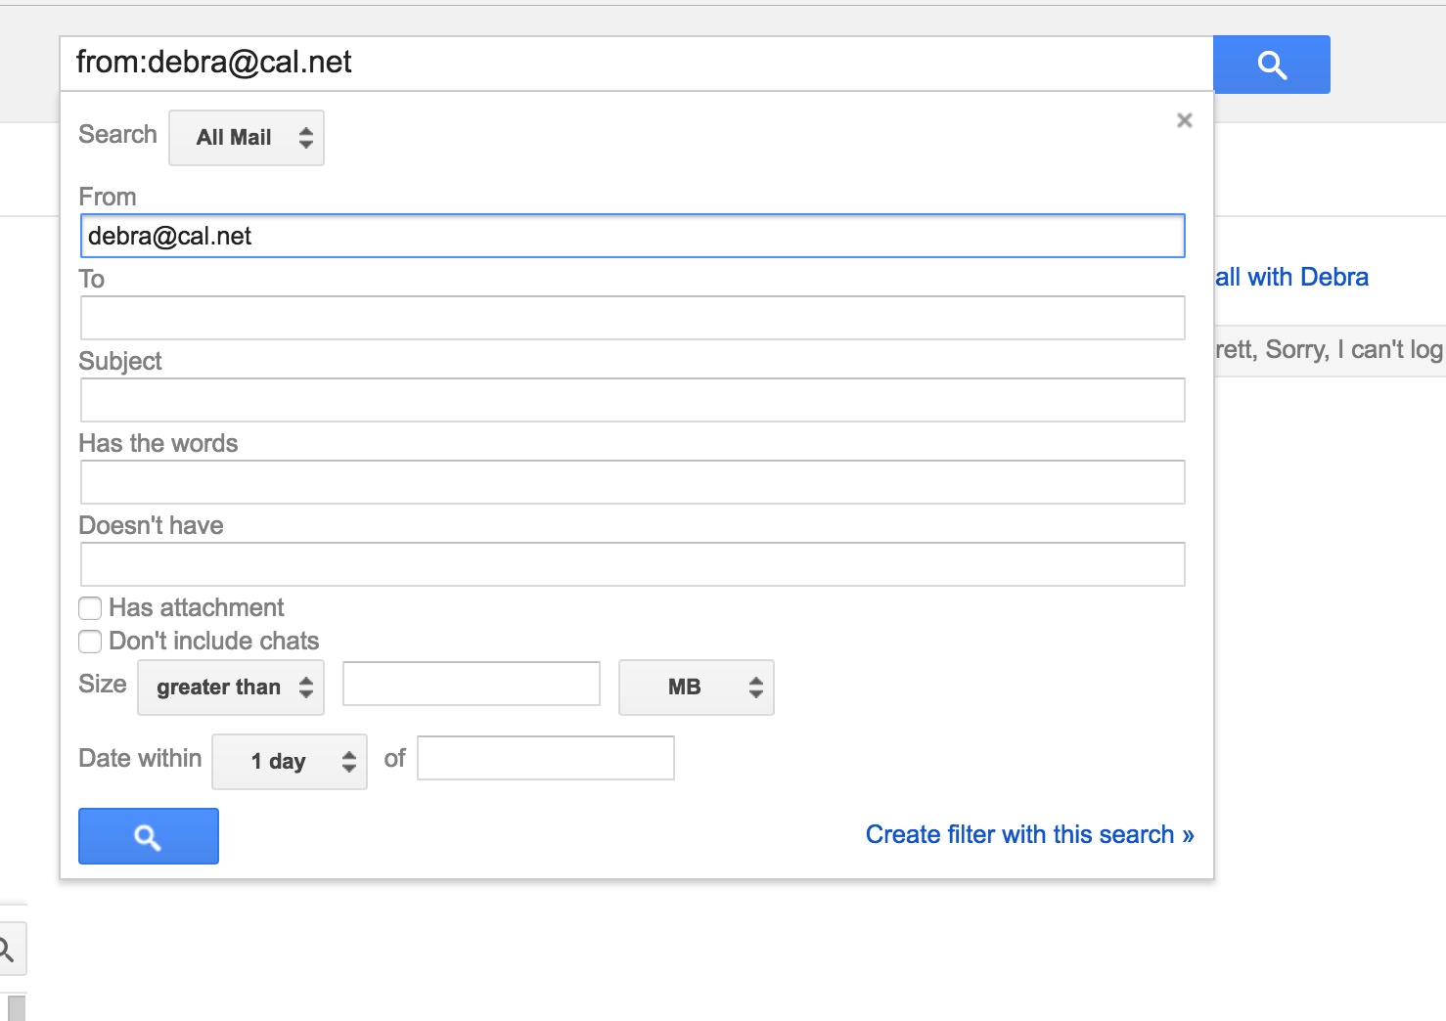Focus the Doesn't have field
This screenshot has height=1021, width=1446.
coord(632,564)
